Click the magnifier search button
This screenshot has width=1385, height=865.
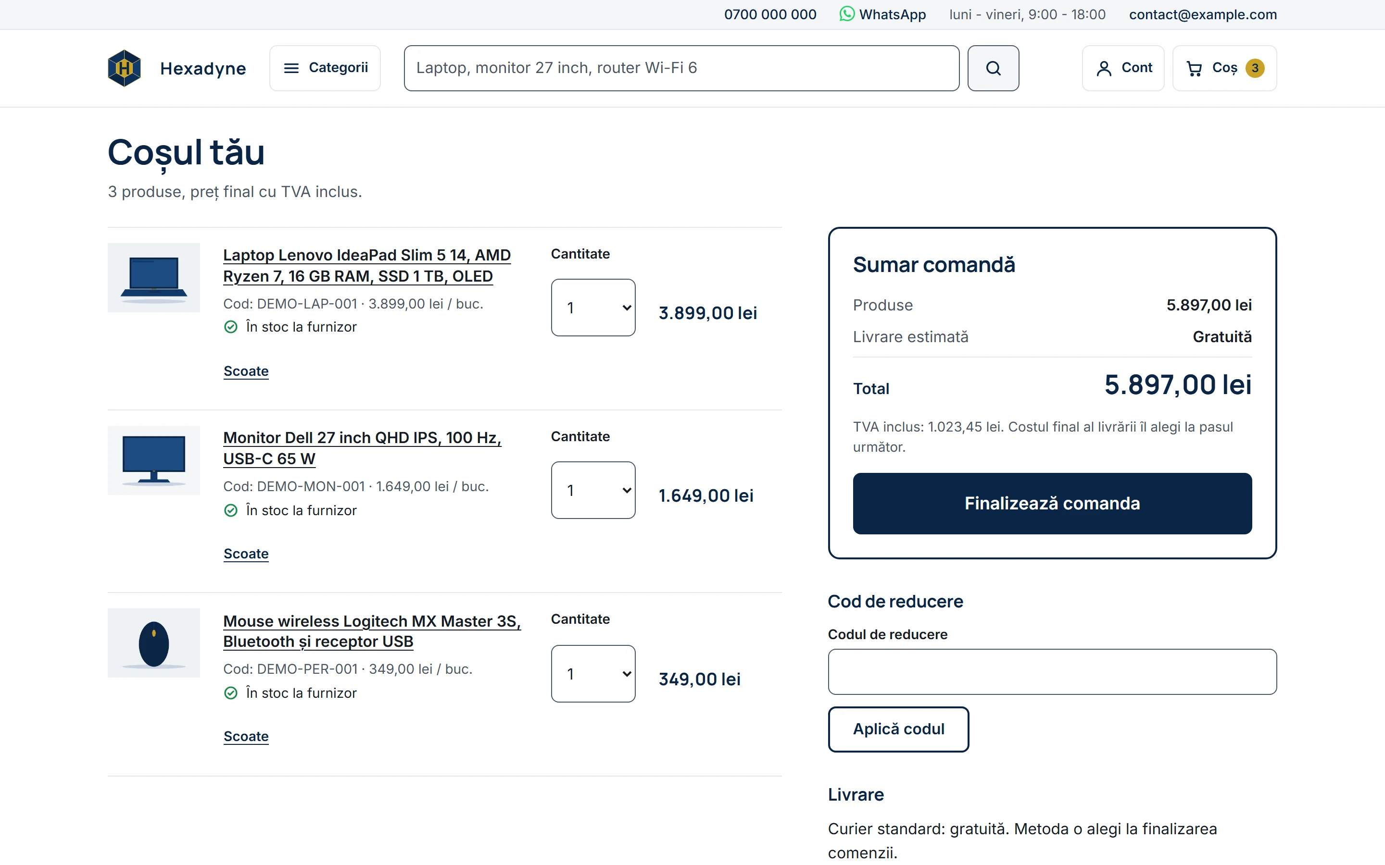click(x=993, y=68)
